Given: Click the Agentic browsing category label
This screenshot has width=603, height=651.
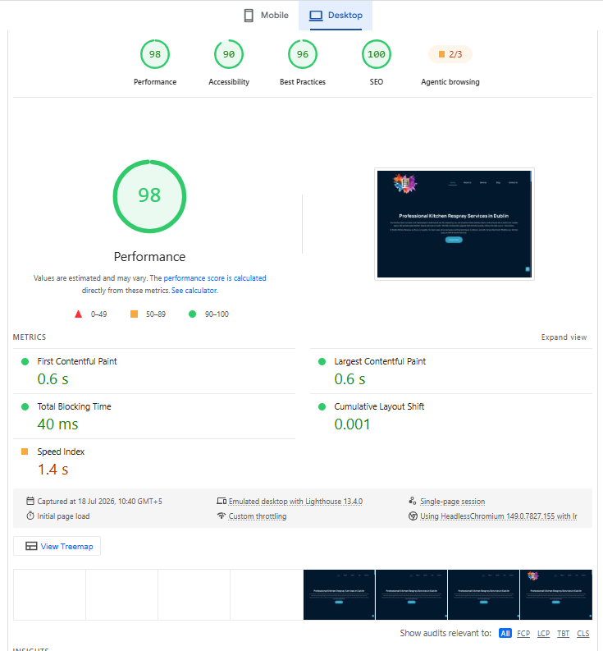Looking at the screenshot, I should tap(450, 82).
